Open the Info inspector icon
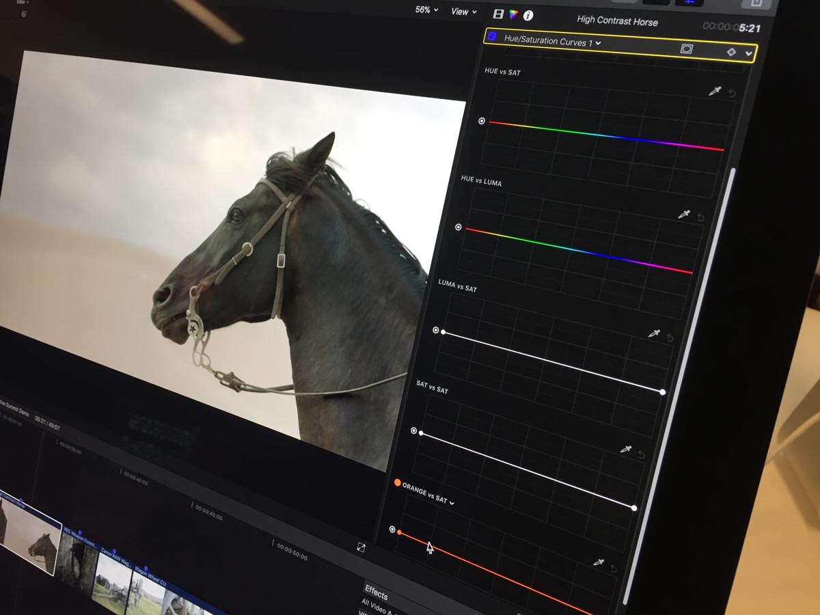This screenshot has height=615, width=820. click(528, 15)
